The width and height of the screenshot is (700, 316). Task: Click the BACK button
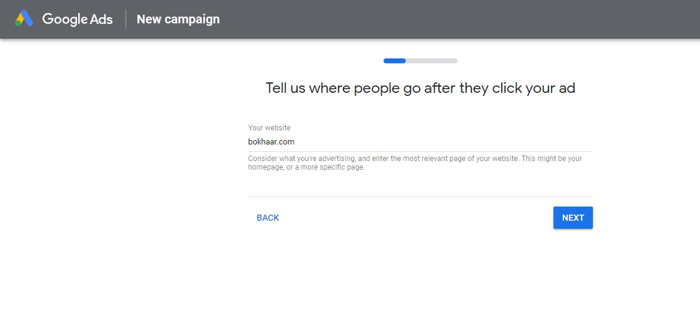(268, 218)
